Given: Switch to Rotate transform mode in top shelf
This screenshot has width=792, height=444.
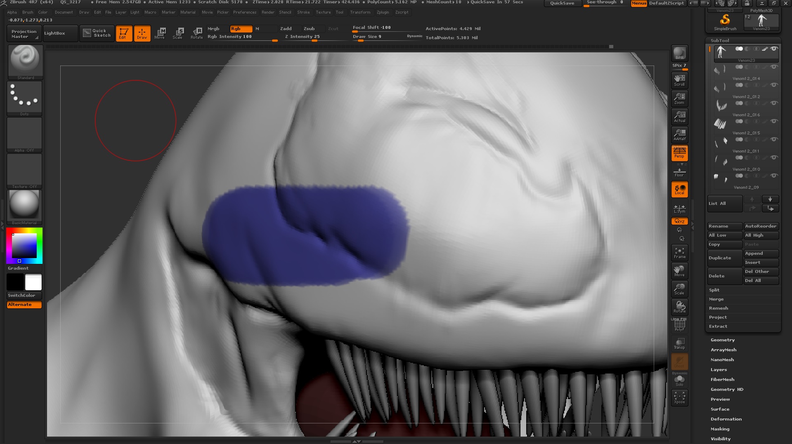Looking at the screenshot, I should [196, 33].
